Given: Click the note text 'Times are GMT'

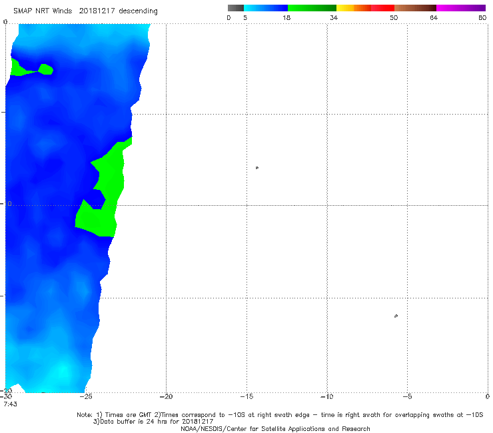Looking at the screenshot, I should (x=129, y=415).
